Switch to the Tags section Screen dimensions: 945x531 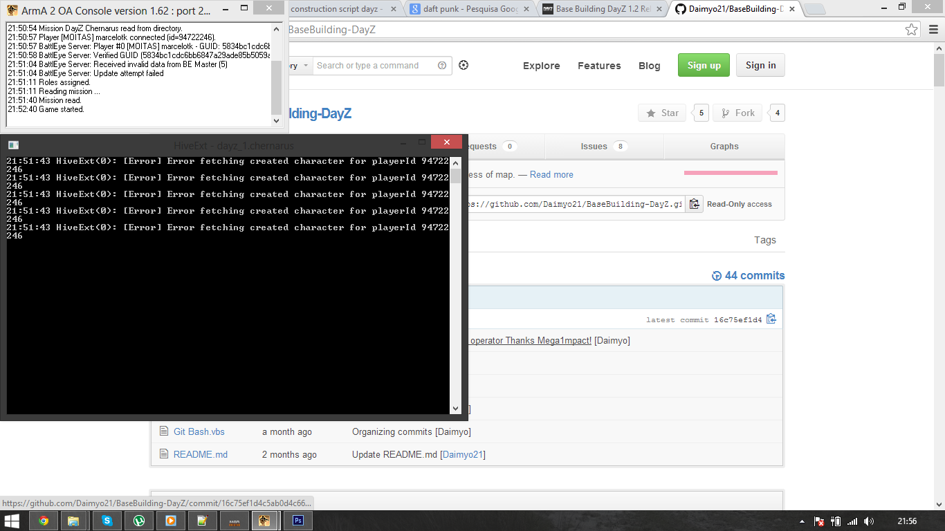(x=765, y=240)
